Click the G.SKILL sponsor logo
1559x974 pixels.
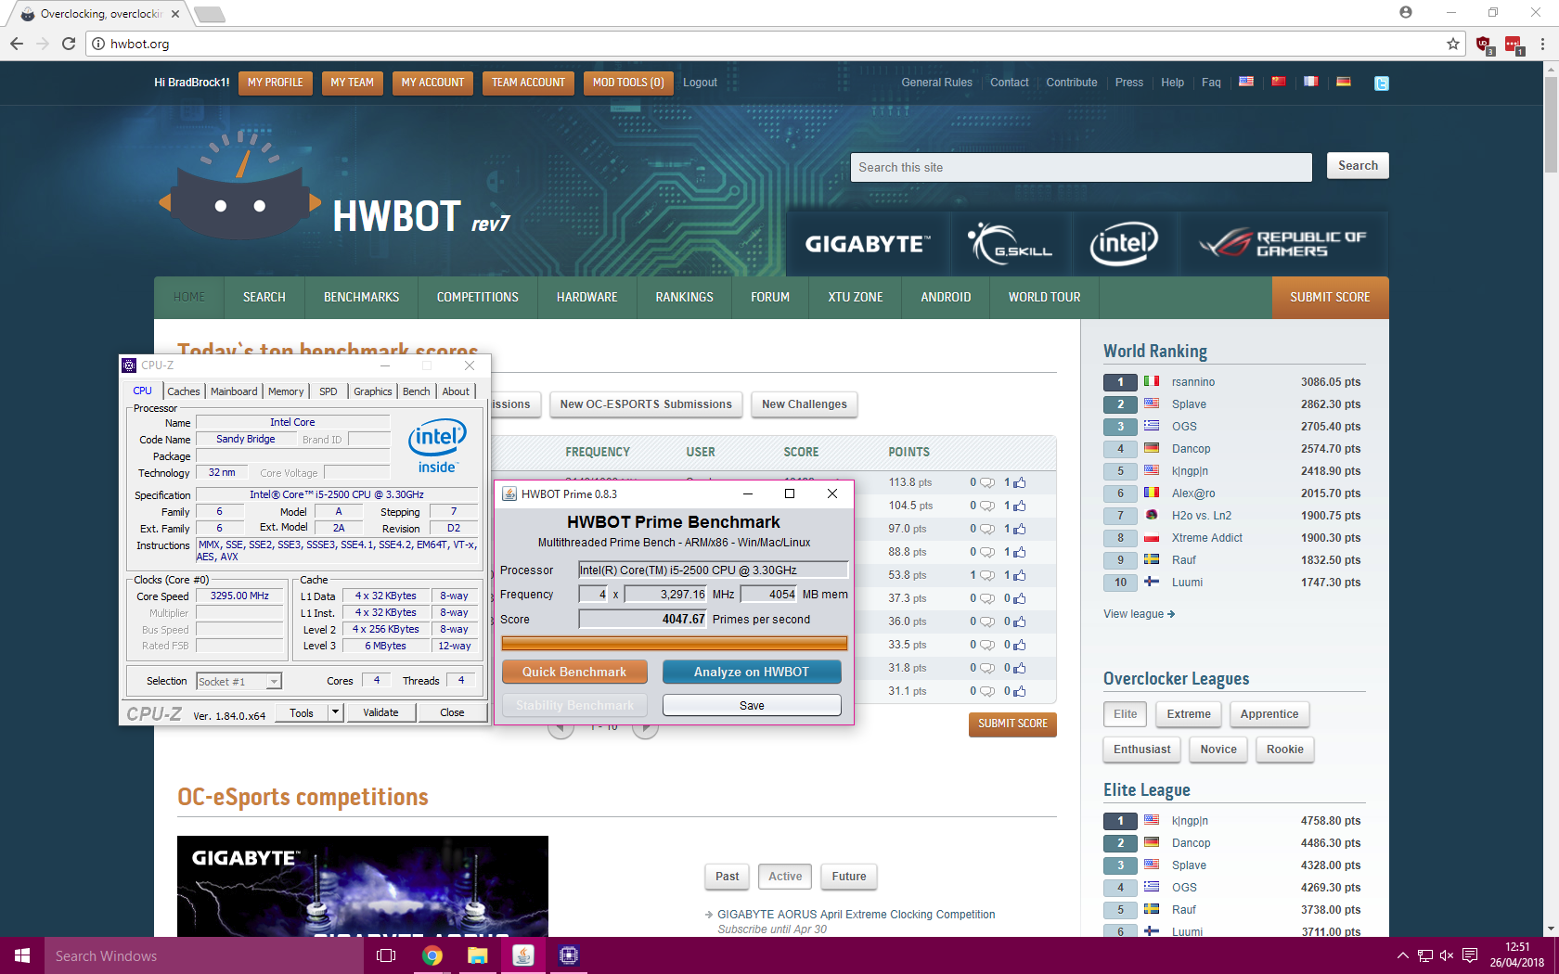coord(1011,244)
